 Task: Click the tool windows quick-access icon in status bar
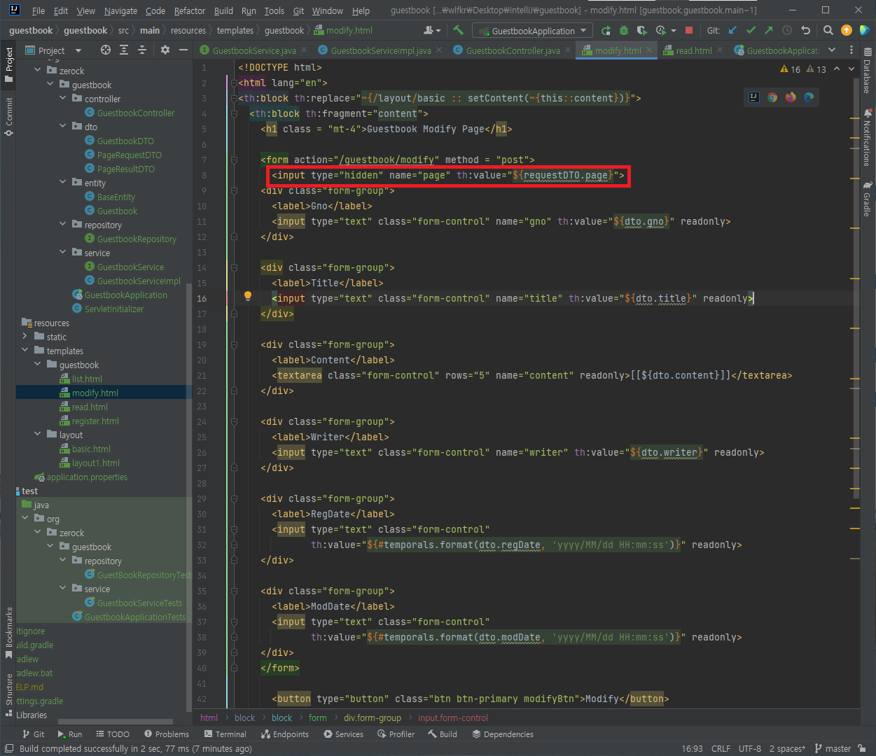point(8,748)
